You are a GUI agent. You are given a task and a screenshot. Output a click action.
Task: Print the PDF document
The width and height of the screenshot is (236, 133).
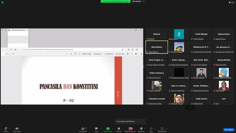[128, 54]
